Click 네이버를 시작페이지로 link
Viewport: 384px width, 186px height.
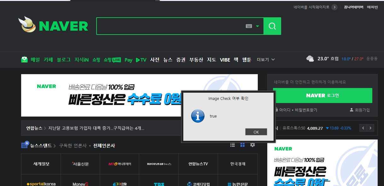point(311,7)
